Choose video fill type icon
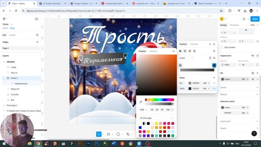The width and height of the screenshot is (261, 147). pos(195,51)
